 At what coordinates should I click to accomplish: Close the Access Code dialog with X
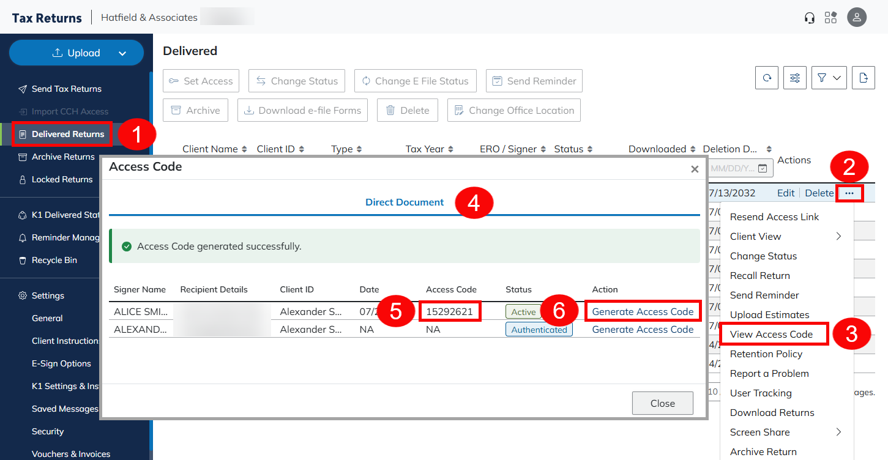695,169
